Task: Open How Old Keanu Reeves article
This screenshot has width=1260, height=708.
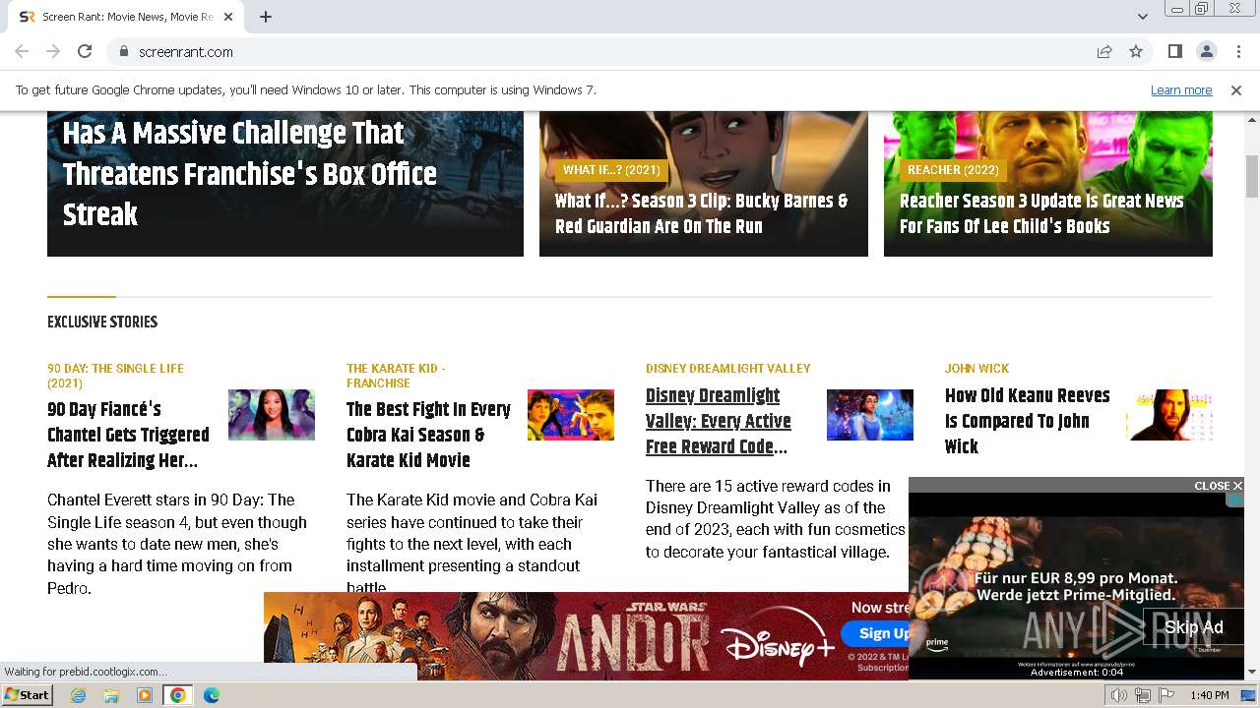Action: point(1027,421)
